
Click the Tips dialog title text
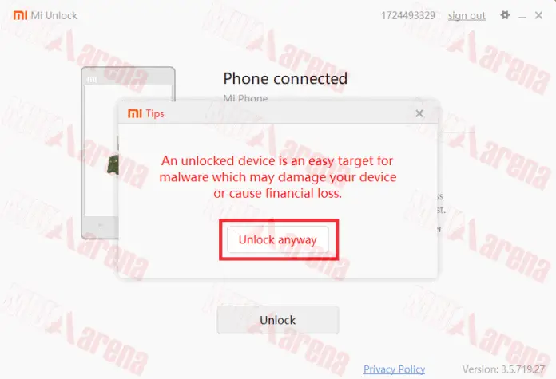coord(155,113)
